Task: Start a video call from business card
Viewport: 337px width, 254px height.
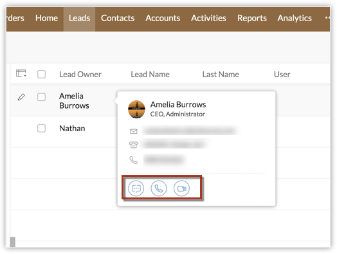Action: 181,188
